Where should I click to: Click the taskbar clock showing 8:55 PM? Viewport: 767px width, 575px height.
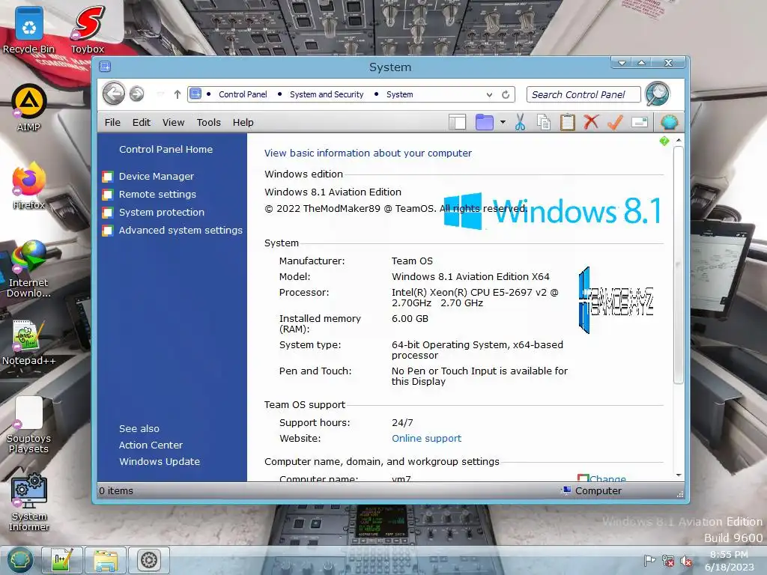point(729,560)
